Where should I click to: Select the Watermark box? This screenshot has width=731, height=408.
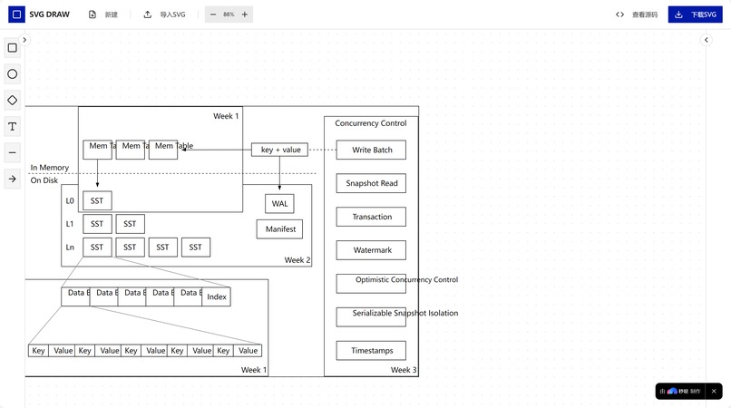pos(371,250)
